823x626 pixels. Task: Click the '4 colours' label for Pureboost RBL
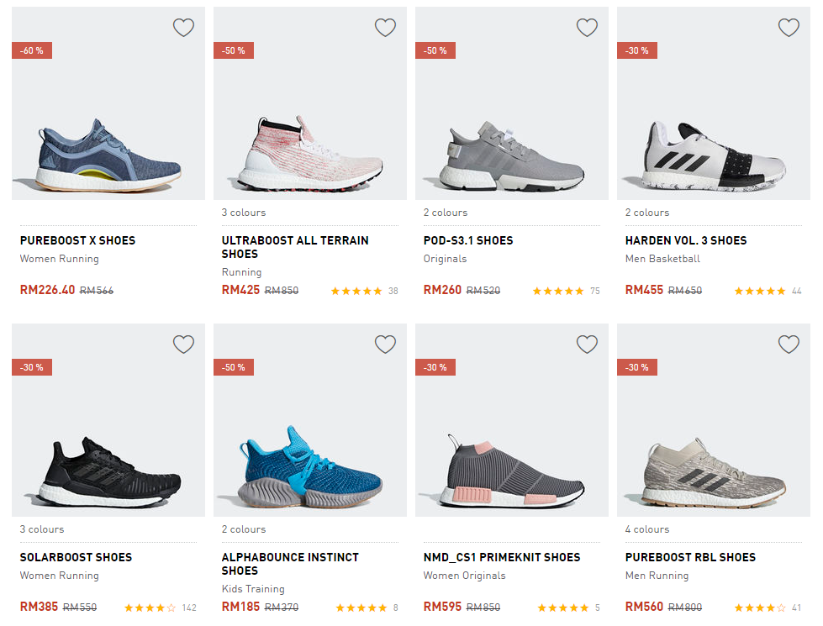[x=647, y=529]
